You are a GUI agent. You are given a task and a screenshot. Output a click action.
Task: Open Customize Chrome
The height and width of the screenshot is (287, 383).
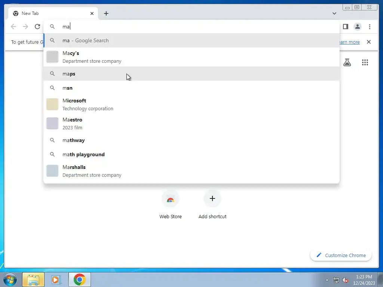click(341, 255)
